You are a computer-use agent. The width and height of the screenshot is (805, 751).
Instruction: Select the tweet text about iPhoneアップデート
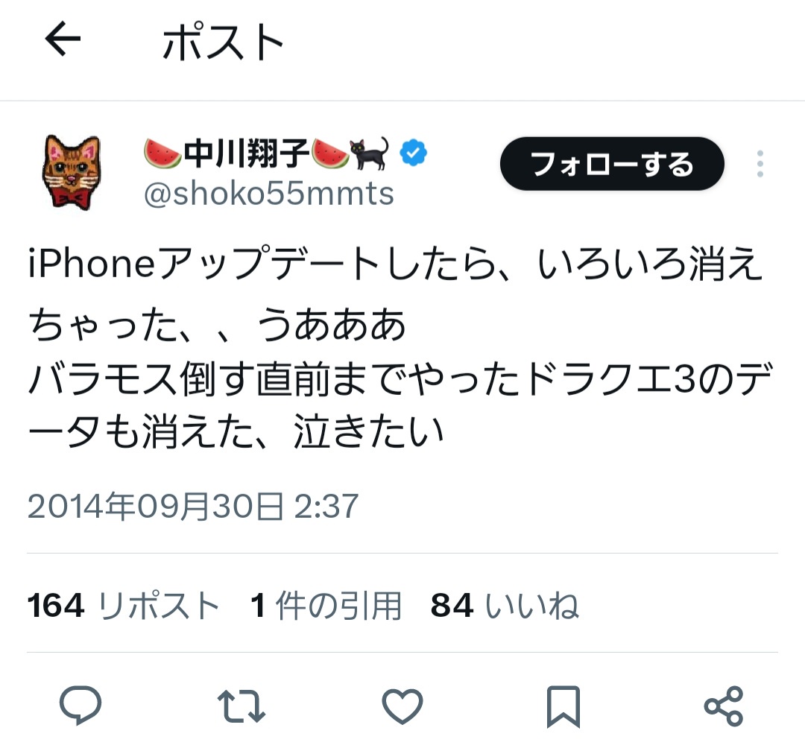pos(400,347)
